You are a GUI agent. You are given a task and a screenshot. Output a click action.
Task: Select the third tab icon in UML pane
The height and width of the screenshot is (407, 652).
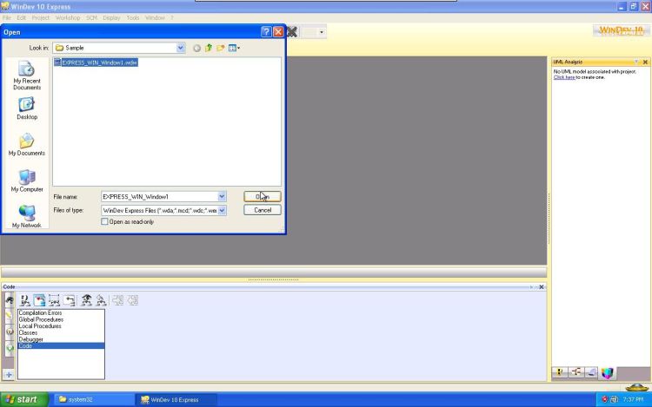[591, 372]
